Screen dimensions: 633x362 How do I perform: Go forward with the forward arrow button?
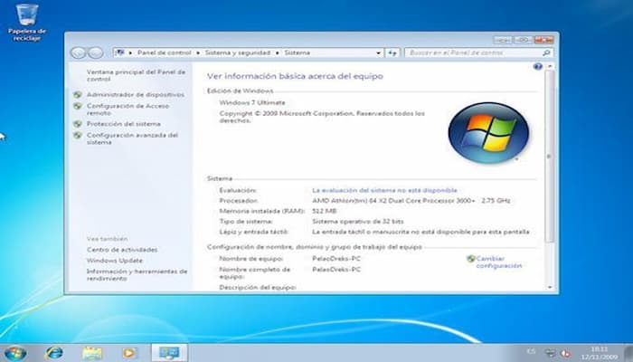click(x=95, y=52)
